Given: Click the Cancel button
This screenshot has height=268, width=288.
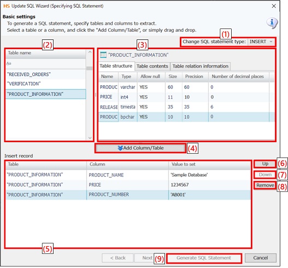Looking at the screenshot, I should (x=261, y=258).
